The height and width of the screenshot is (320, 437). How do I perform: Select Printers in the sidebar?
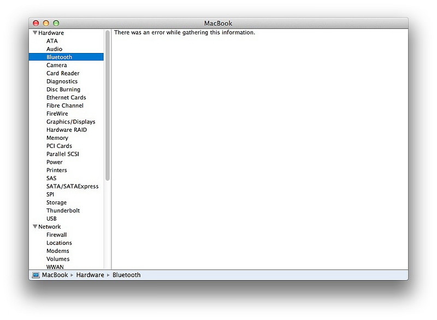pyautogui.click(x=57, y=170)
